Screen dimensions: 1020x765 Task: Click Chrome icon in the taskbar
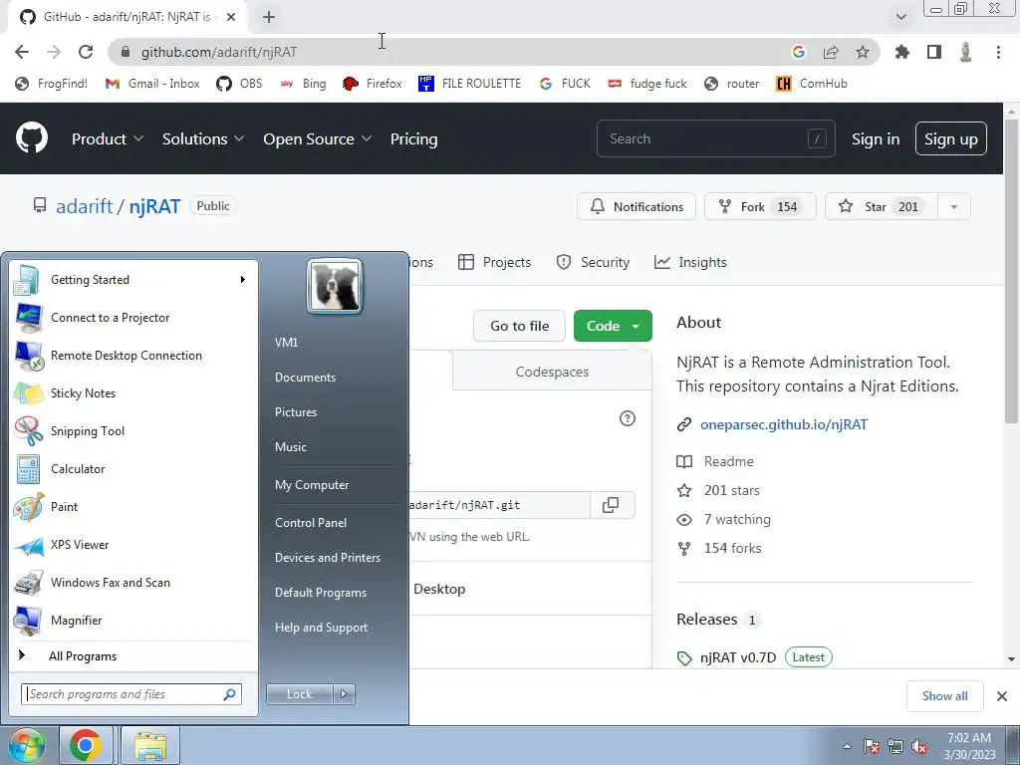[86, 745]
